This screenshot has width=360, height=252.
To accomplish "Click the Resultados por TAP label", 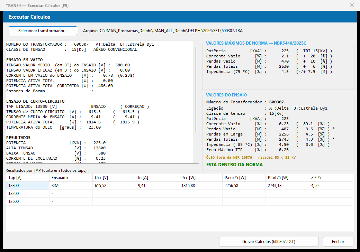I will click(47, 170).
